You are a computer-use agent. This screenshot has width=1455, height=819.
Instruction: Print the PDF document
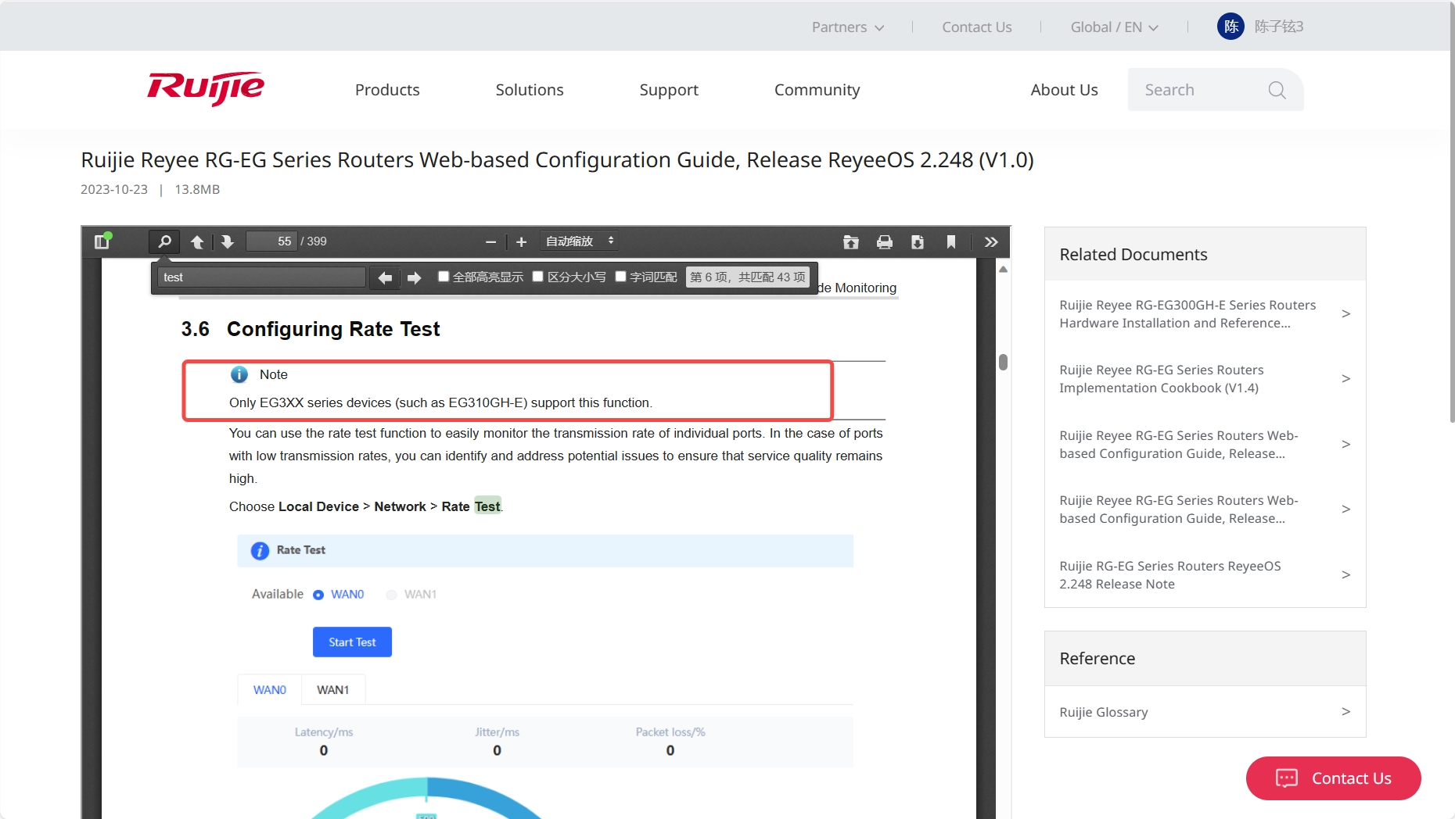tap(885, 242)
